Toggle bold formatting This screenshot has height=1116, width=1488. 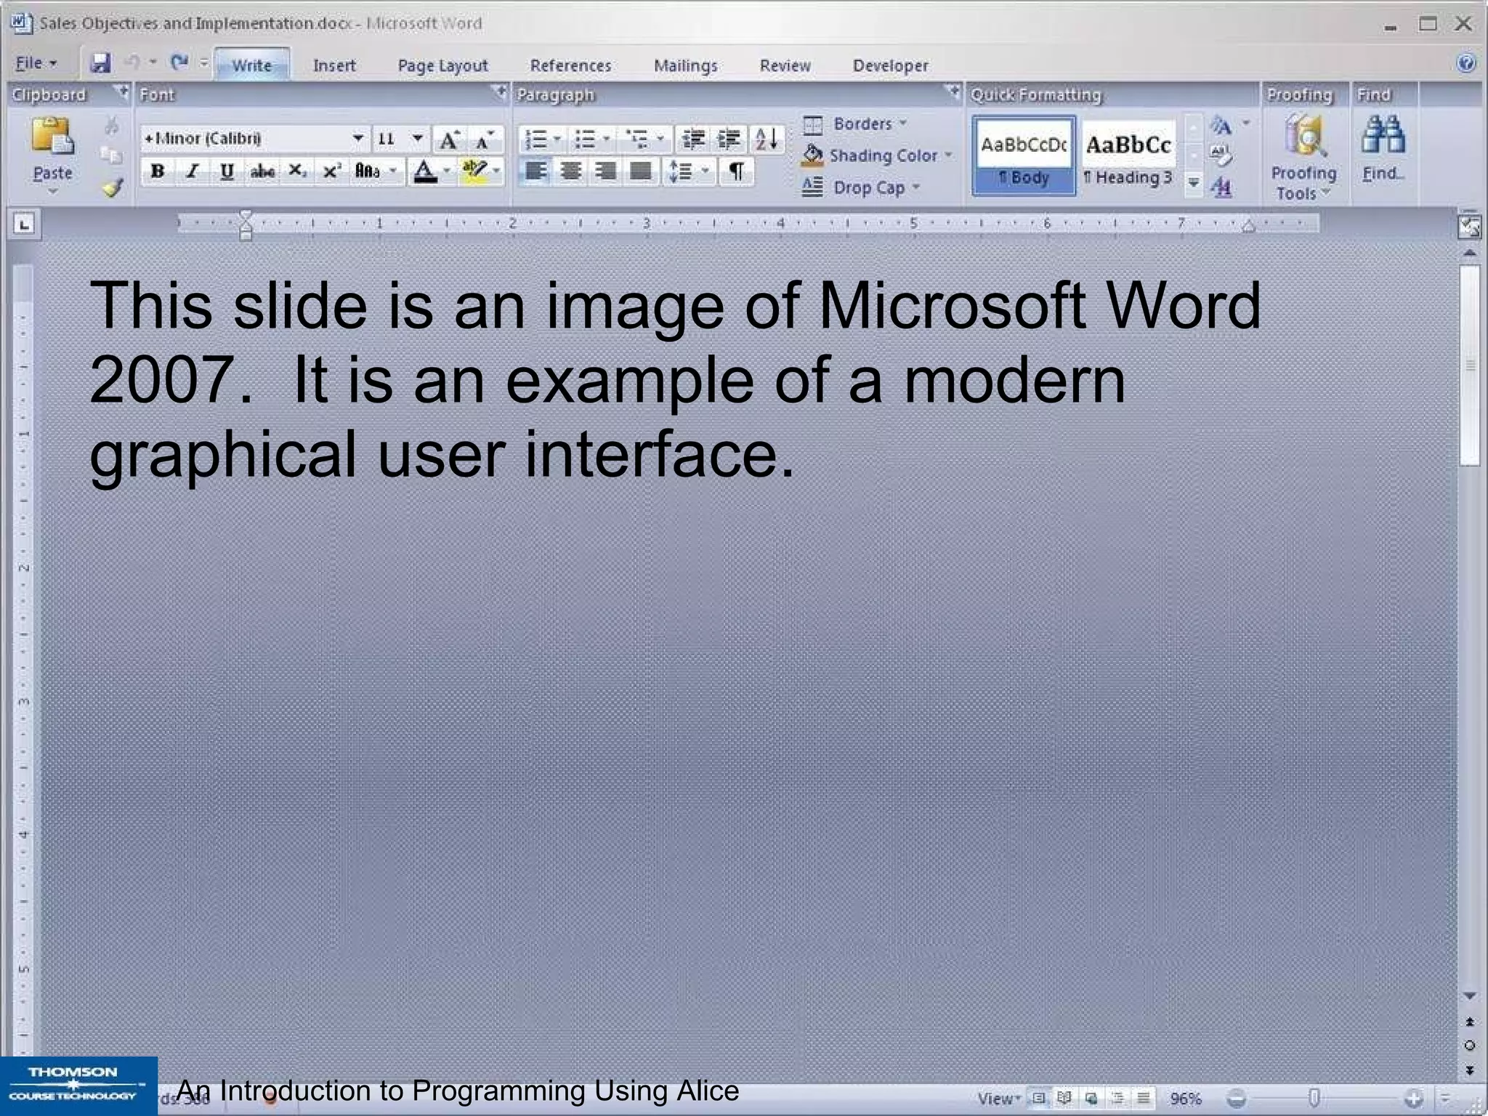tap(158, 171)
